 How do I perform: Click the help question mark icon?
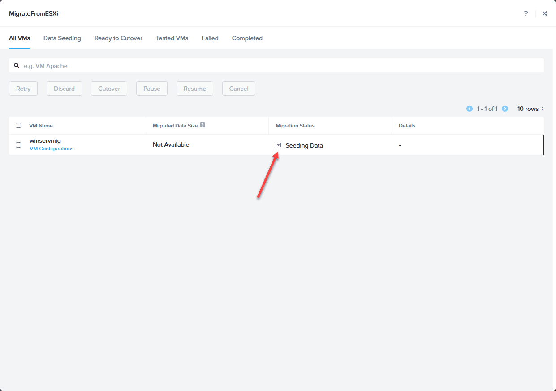pyautogui.click(x=526, y=13)
